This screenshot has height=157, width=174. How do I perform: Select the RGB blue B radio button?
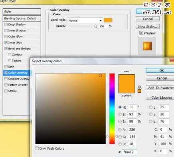coord(120,144)
